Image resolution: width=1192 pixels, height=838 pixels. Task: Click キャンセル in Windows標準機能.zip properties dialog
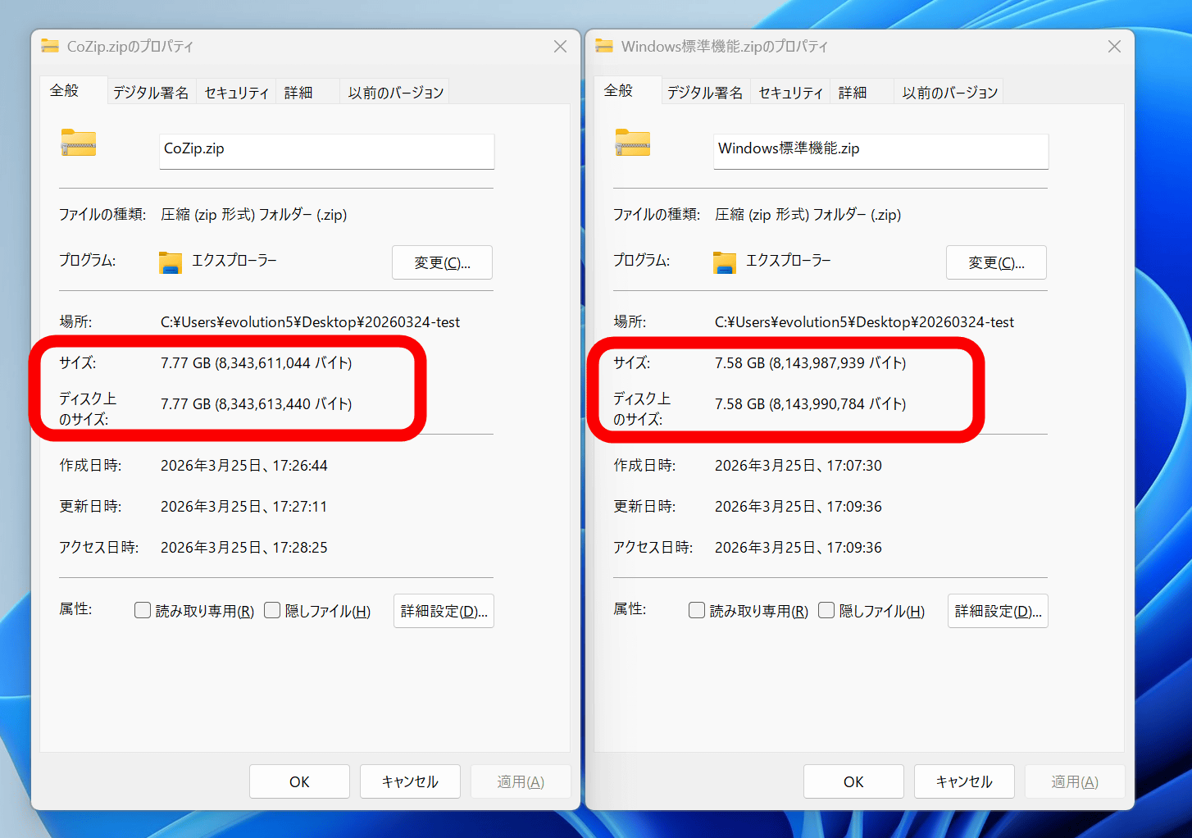[964, 782]
